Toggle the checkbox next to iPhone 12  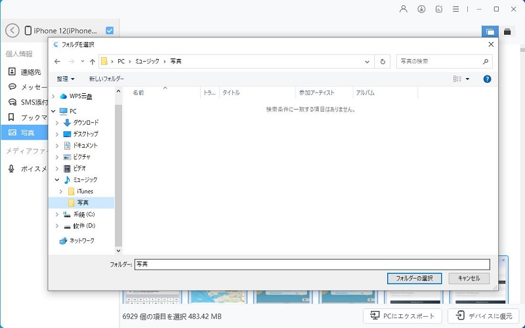[x=110, y=30]
